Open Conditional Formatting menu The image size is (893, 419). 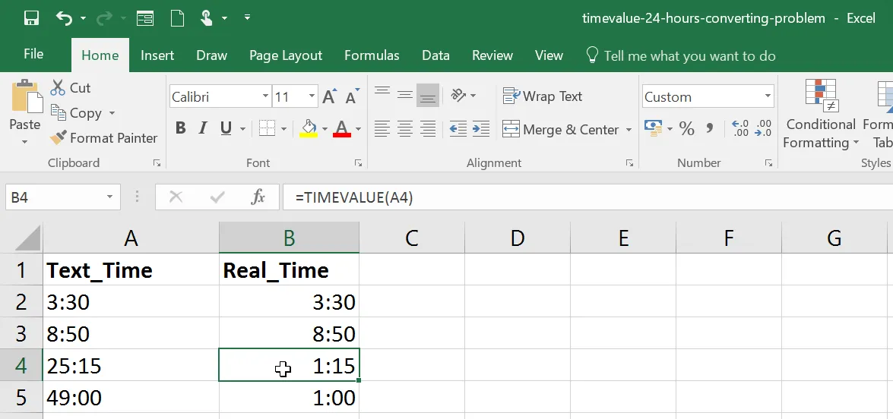821,114
